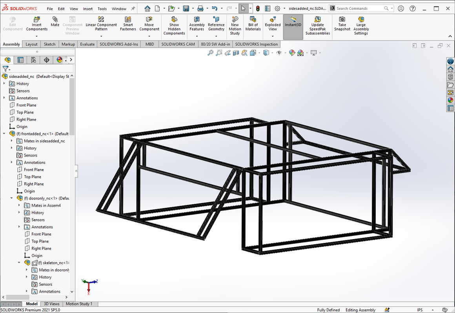The width and height of the screenshot is (455, 313).
Task: Open the Move Component dropdown arrow
Action: [x=149, y=36]
